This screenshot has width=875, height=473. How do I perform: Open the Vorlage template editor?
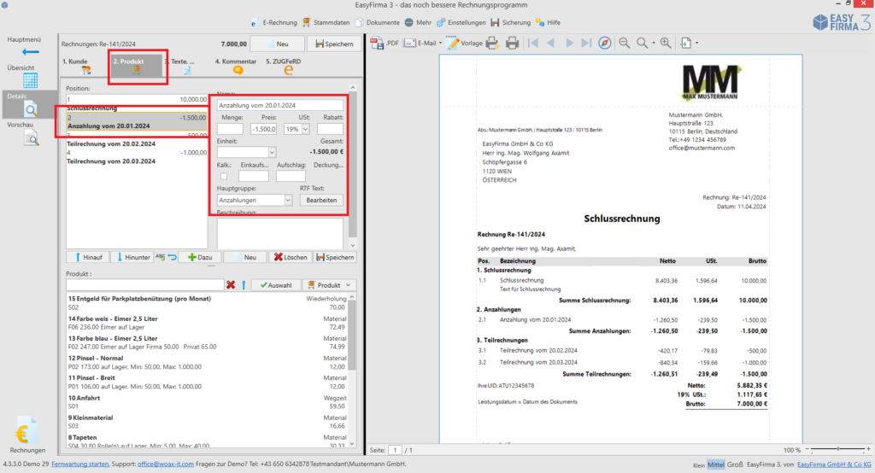pyautogui.click(x=464, y=43)
